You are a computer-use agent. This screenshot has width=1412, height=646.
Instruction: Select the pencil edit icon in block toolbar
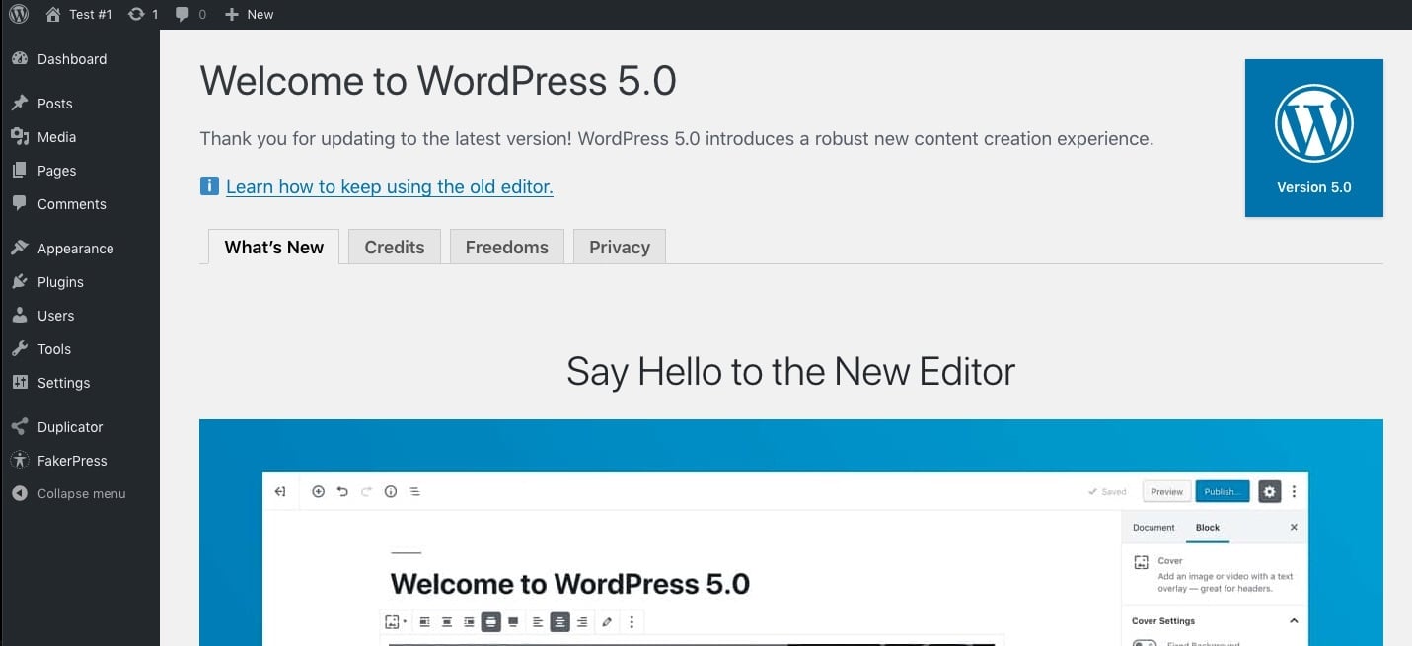pos(606,621)
